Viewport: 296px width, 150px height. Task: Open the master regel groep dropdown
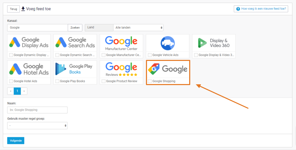pyautogui.click(x=37, y=126)
